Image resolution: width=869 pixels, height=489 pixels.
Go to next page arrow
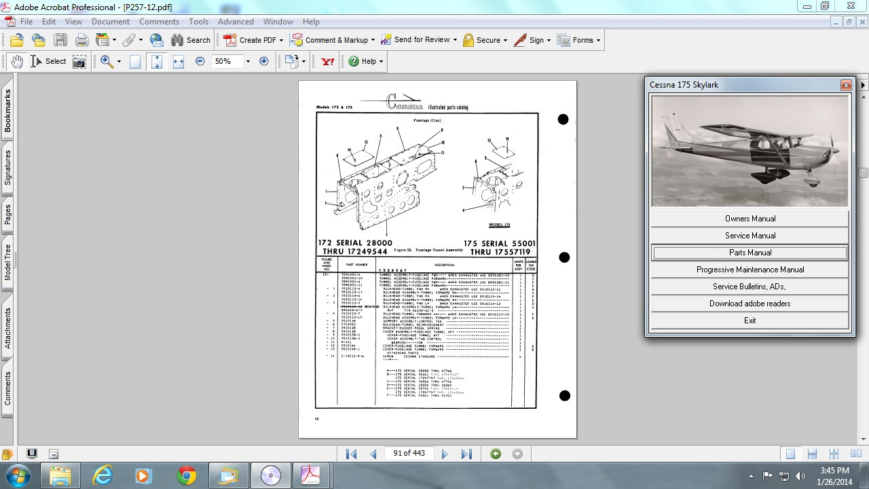[x=445, y=454]
